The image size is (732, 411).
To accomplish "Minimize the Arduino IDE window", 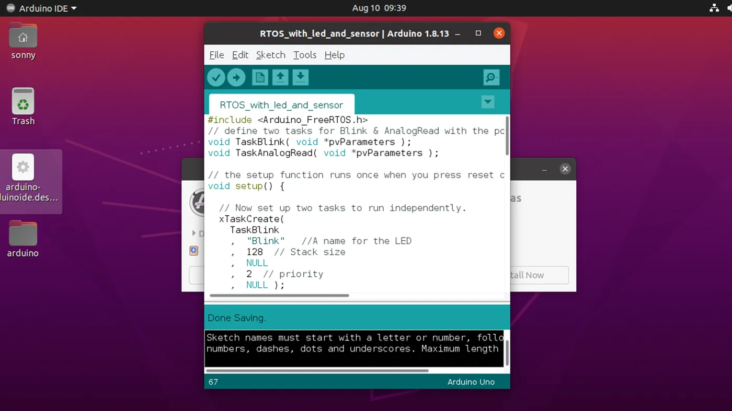I will 458,33.
